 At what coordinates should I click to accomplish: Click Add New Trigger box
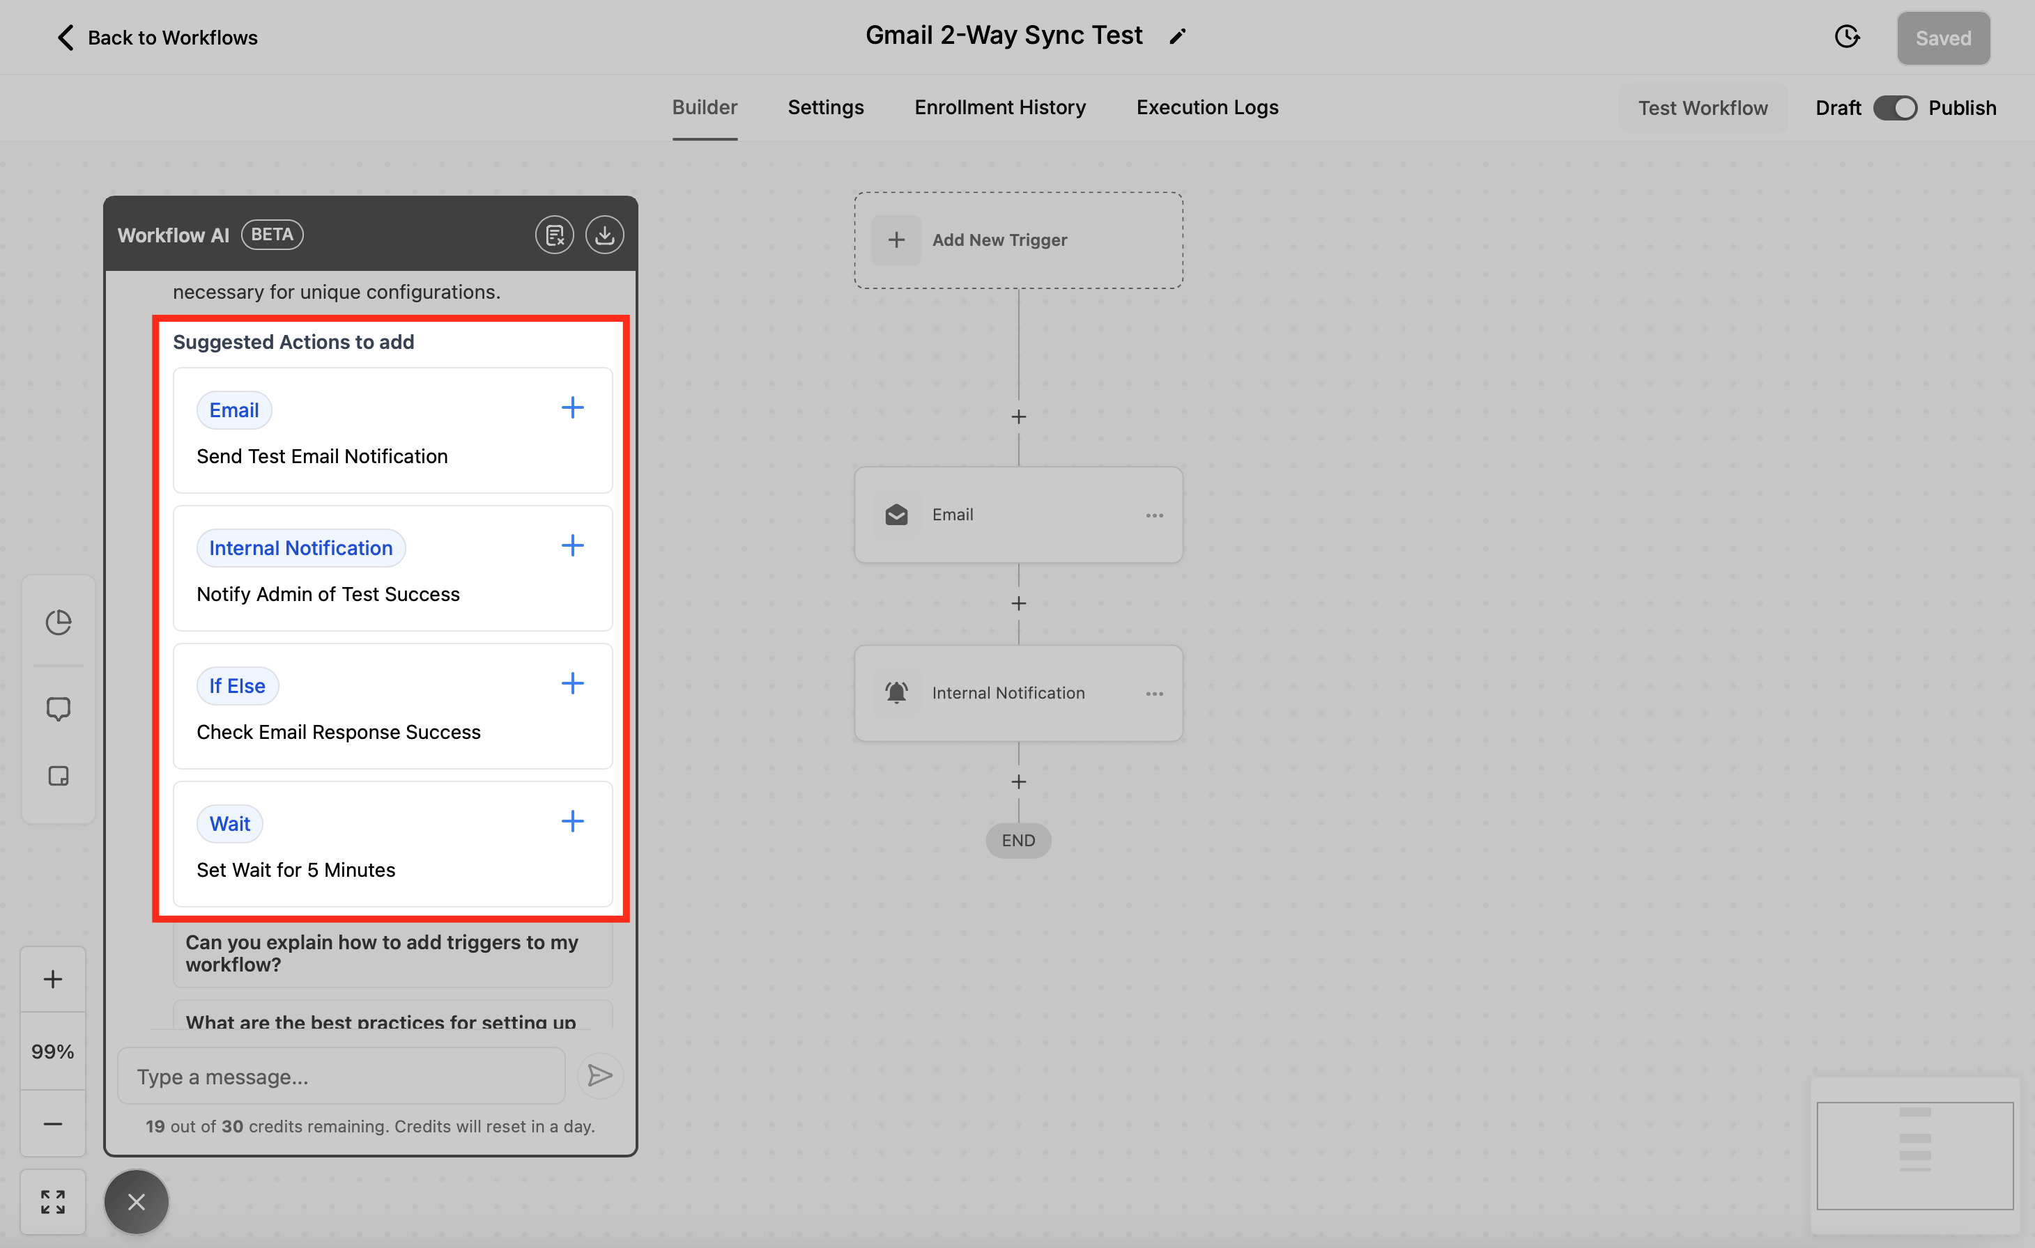click(x=1017, y=240)
